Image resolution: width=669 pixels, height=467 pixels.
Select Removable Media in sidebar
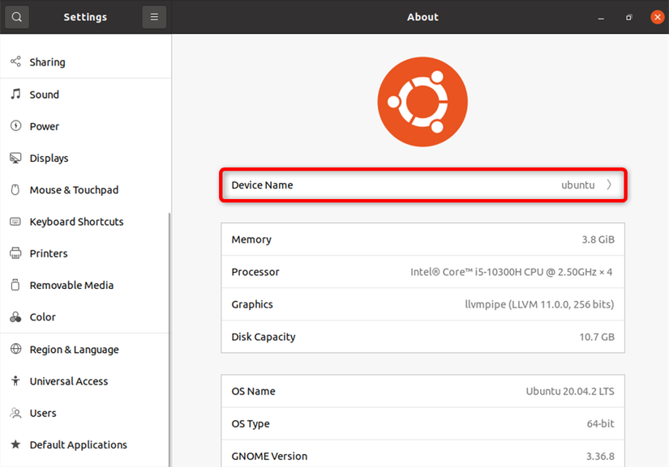tap(71, 285)
